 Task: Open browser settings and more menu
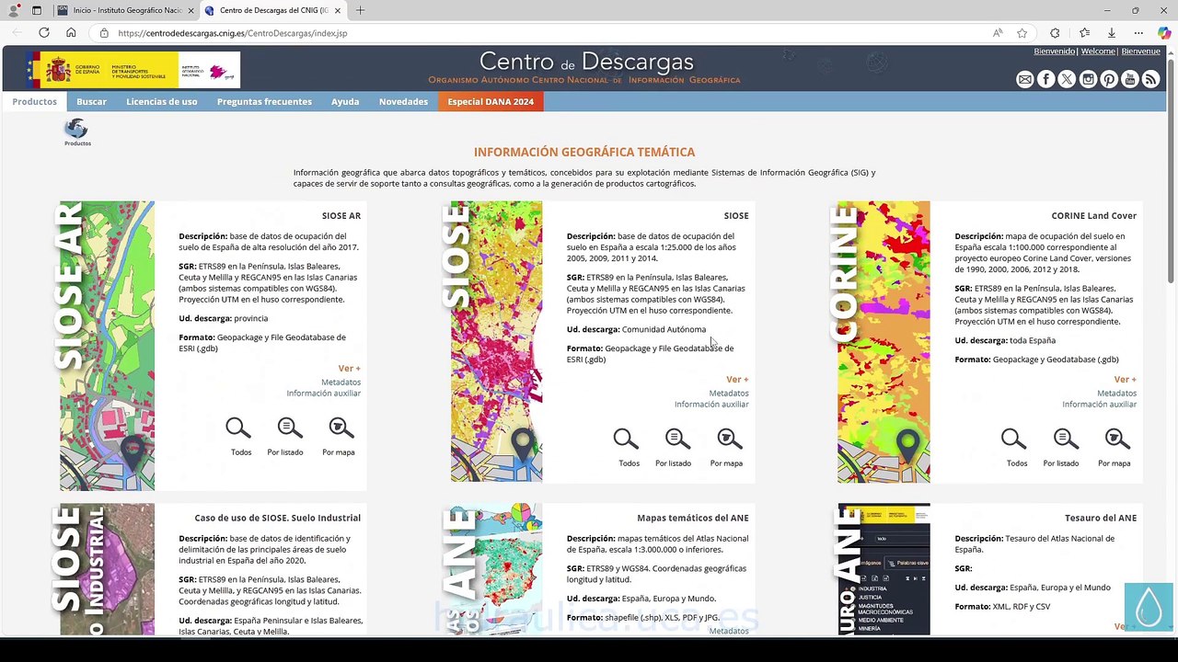click(1138, 33)
